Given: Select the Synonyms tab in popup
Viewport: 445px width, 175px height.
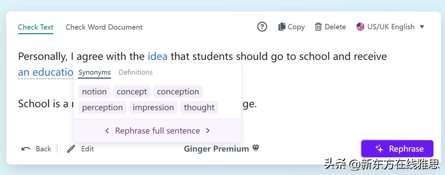Looking at the screenshot, I should click(94, 72).
